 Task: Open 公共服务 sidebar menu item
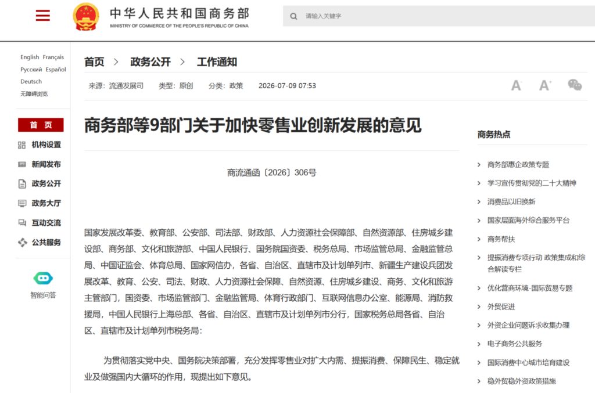(x=46, y=242)
